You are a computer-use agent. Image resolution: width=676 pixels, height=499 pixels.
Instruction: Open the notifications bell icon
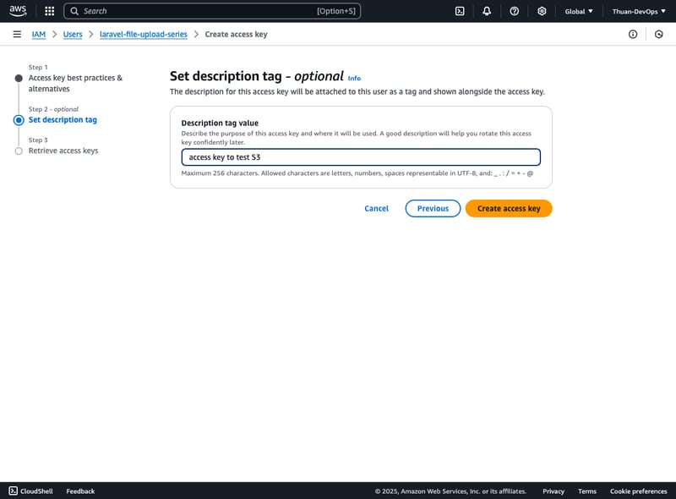(487, 11)
